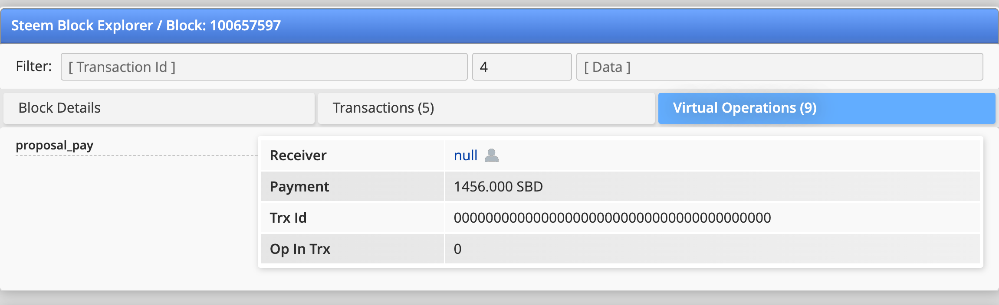
Task: Click the all-zeros Trx Id value
Action: pyautogui.click(x=612, y=218)
